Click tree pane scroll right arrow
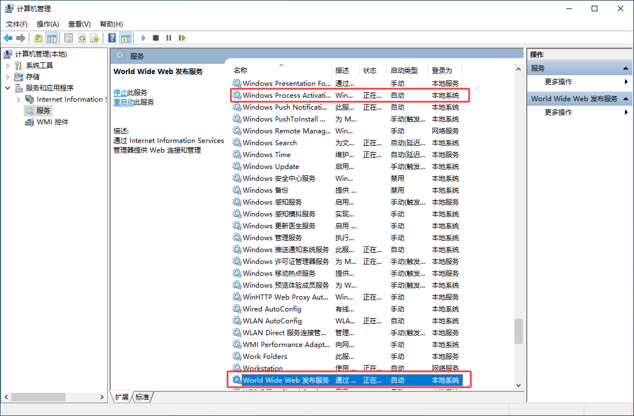The width and height of the screenshot is (634, 416). [x=102, y=397]
